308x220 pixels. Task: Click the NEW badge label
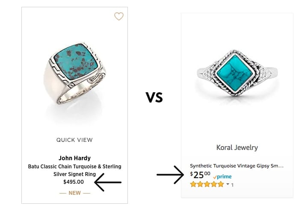[74, 193]
